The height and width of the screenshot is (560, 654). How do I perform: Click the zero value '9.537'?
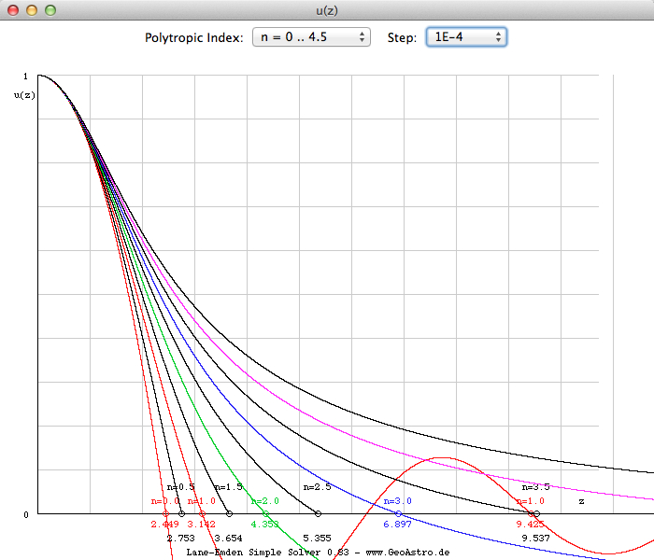point(536,538)
